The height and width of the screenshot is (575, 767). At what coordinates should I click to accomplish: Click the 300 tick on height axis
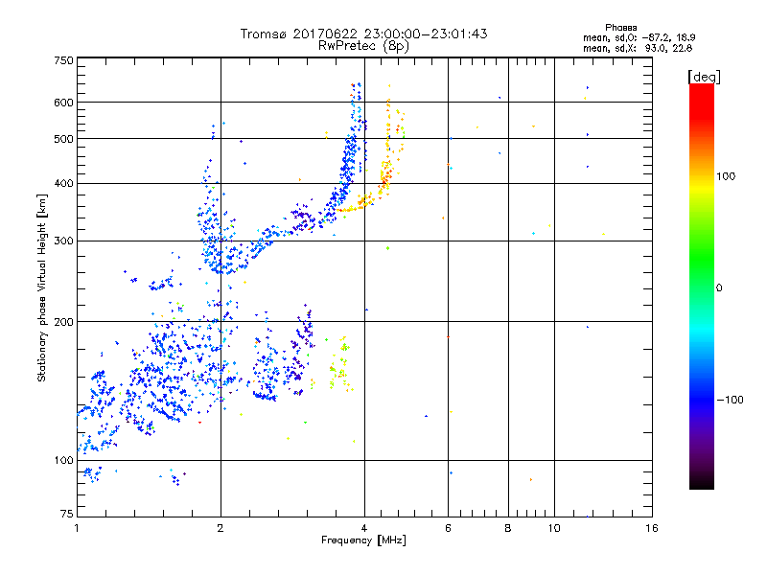[63, 241]
